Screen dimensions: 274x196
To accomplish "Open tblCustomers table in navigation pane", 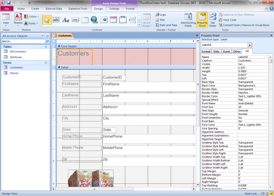I will pos(18,52).
